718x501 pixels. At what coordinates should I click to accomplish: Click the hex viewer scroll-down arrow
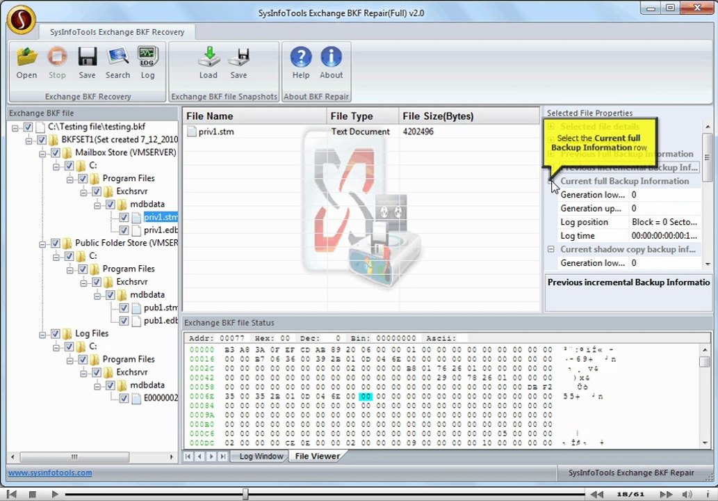pyautogui.click(x=705, y=443)
